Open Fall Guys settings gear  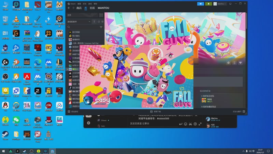coord(228,63)
